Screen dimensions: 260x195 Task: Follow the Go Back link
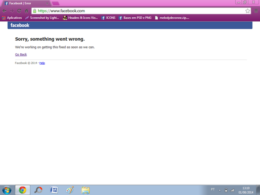click(21, 55)
